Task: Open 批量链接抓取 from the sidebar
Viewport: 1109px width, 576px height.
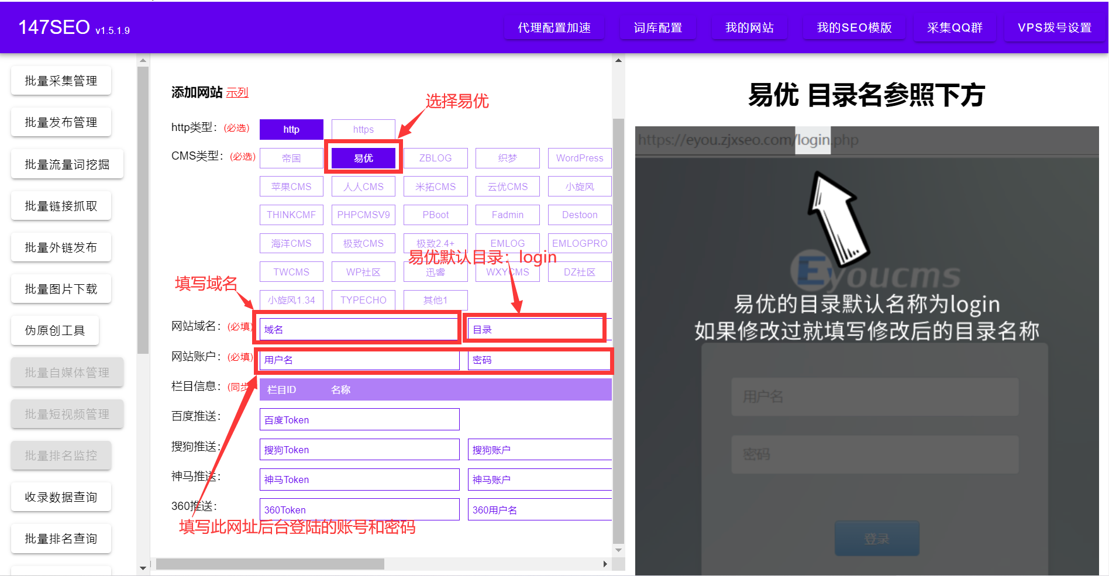Action: [x=61, y=206]
